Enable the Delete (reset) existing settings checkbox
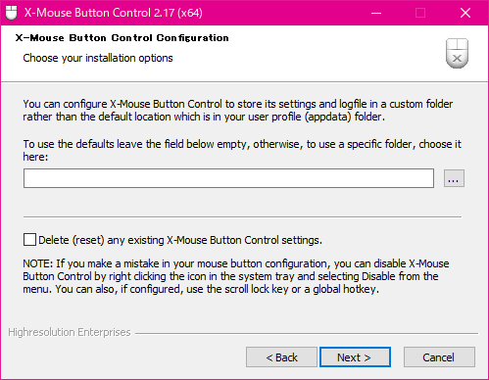 [x=29, y=240]
